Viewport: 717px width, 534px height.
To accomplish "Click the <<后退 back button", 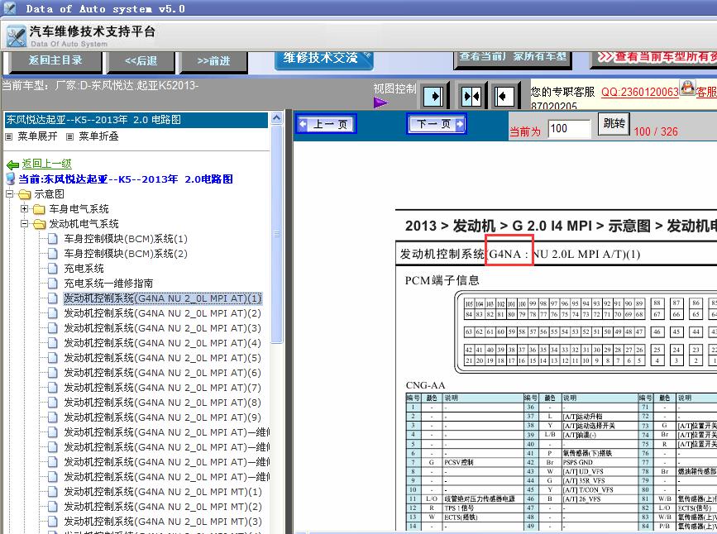I will pos(141,61).
